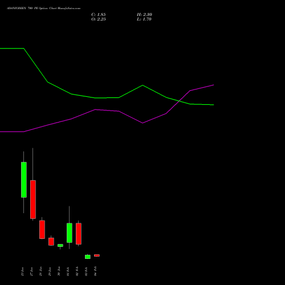The width and height of the screenshot is (285, 285).
Task: Select the first tall green candle on the left
Action: tap(24, 180)
